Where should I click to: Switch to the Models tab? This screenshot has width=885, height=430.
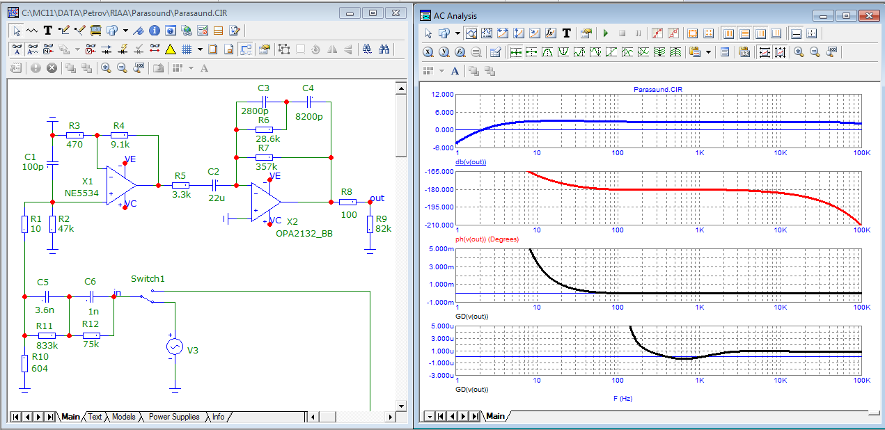coord(123,417)
